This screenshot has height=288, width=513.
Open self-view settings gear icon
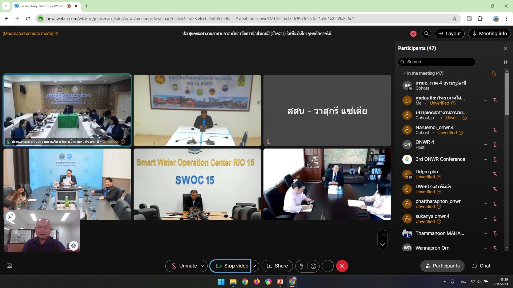[x=73, y=246]
